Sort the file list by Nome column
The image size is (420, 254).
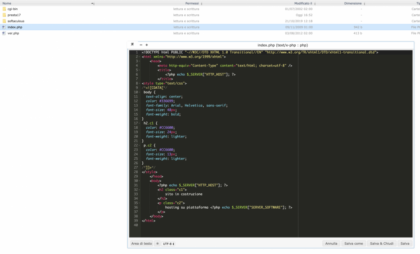7,3
